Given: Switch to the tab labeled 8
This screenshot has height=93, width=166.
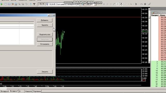Looking at the screenshot, I should coord(22,91).
